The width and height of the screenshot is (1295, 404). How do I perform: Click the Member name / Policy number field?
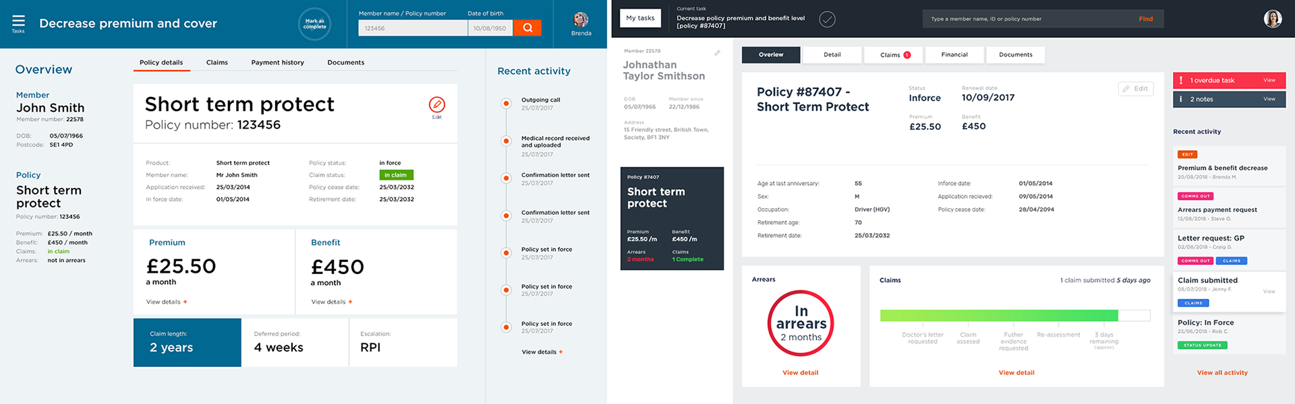(413, 28)
